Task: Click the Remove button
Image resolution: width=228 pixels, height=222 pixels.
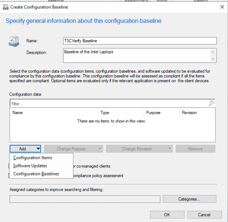Action: [195, 149]
